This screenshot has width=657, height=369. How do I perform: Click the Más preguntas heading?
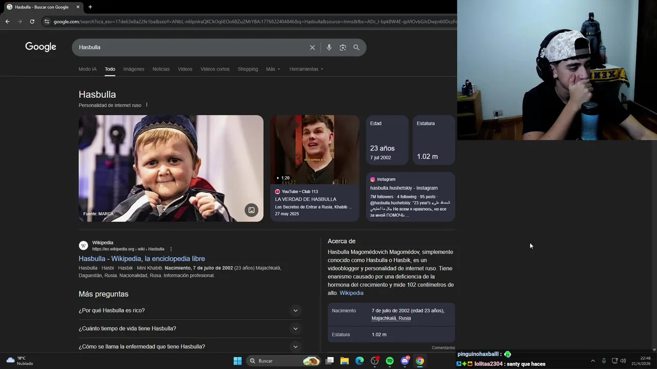[104, 294]
